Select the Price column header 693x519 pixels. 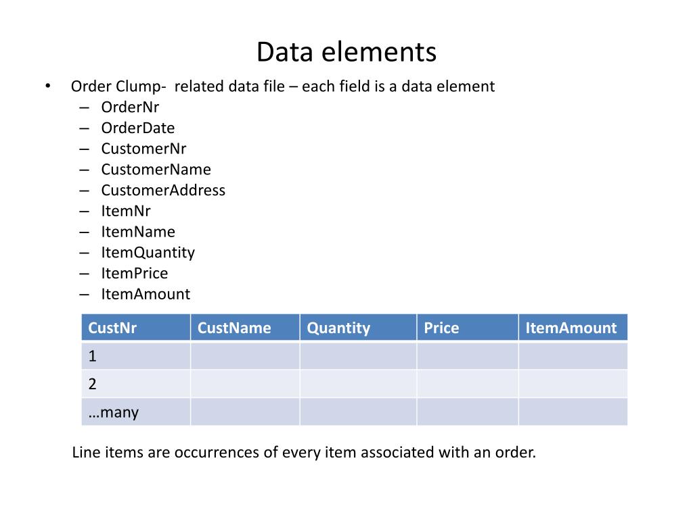(468, 328)
